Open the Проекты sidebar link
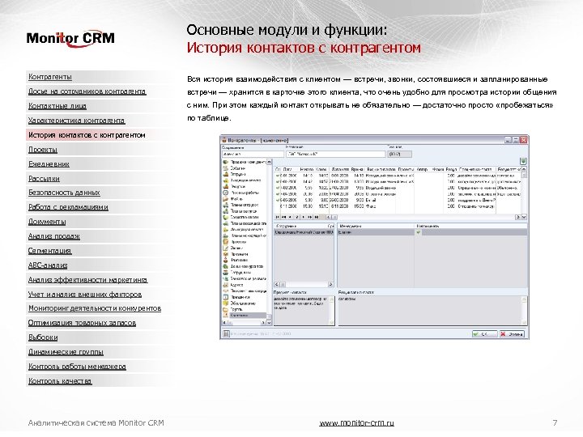Viewport: 583px width, 437px height. [43, 150]
